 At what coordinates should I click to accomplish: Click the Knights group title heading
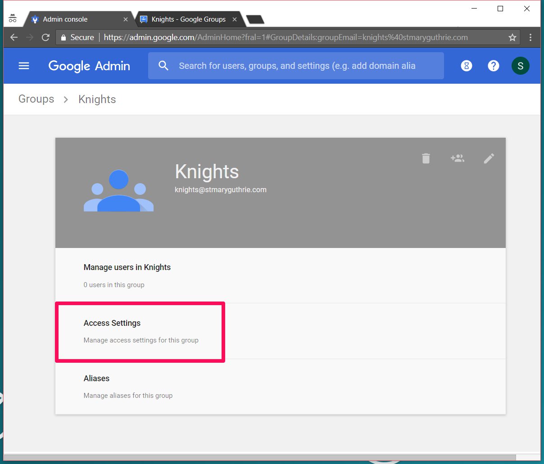click(x=207, y=172)
